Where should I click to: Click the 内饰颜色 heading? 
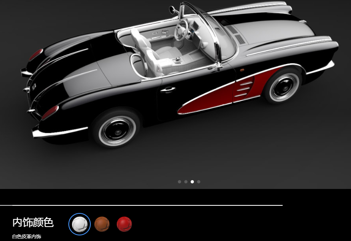33,223
